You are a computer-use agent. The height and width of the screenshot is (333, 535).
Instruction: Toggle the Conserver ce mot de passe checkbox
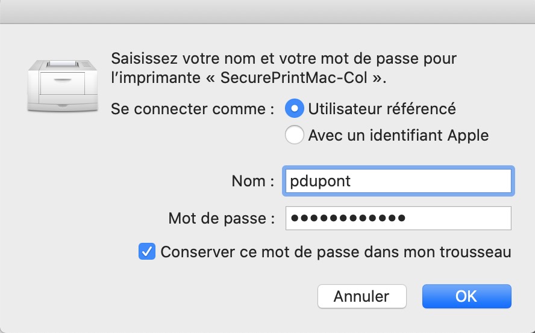click(x=146, y=252)
